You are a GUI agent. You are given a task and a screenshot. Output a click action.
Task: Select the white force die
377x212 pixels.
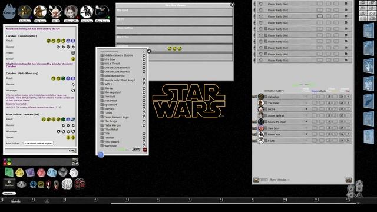pyautogui.click(x=74, y=173)
